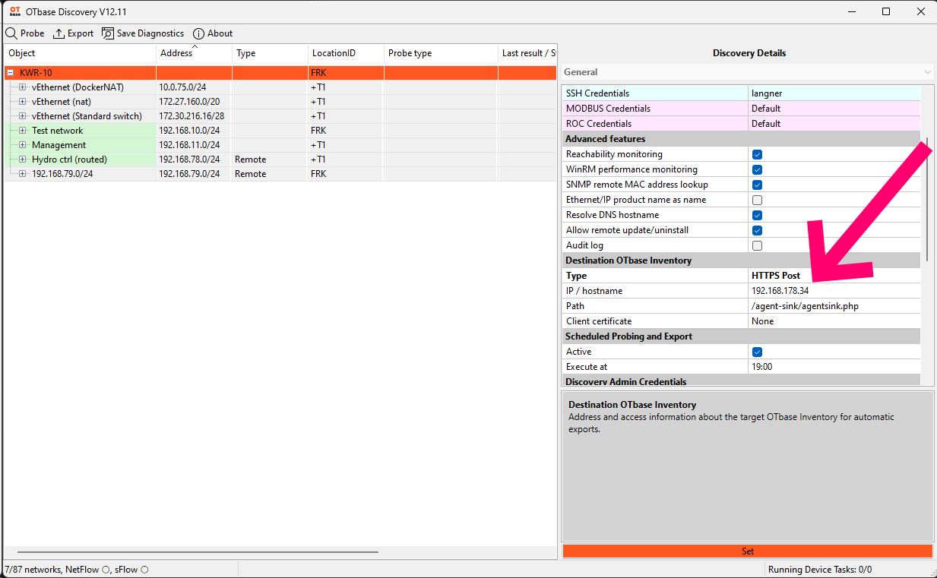Click the OTbase logo in title bar
The image size is (937, 578).
[14, 11]
